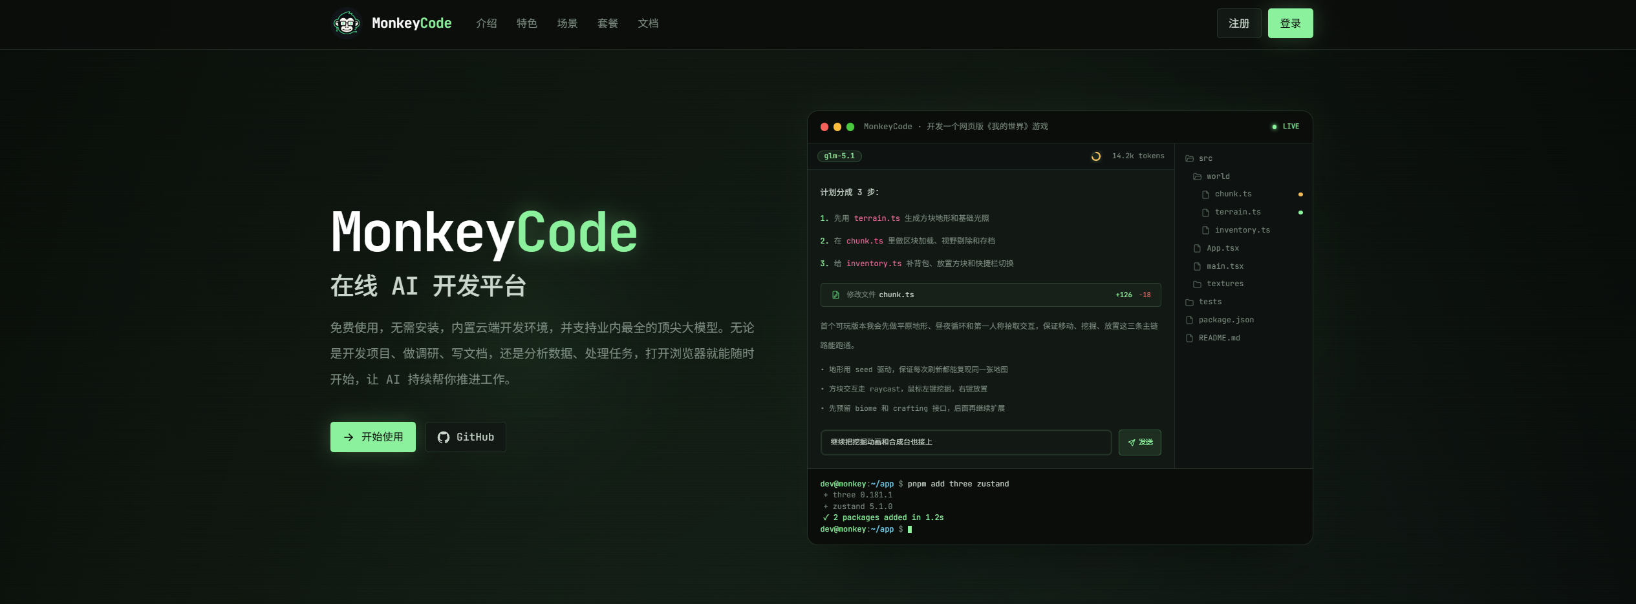The image size is (1636, 604).
Task: Click the terminal cursor on the last prompt
Action: click(x=910, y=529)
